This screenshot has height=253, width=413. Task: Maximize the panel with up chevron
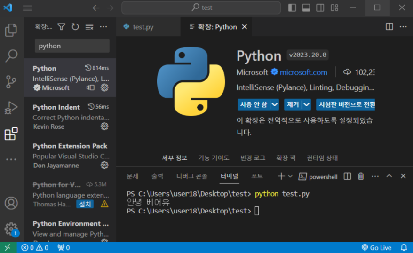pyautogui.click(x=389, y=176)
